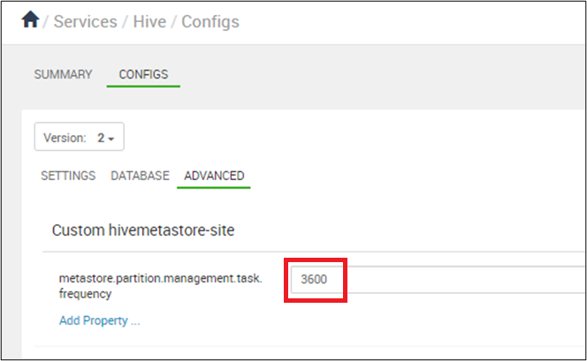Click the green underline beneath the ADVANCED tab
Viewport: 587px width, 361px height.
214,187
